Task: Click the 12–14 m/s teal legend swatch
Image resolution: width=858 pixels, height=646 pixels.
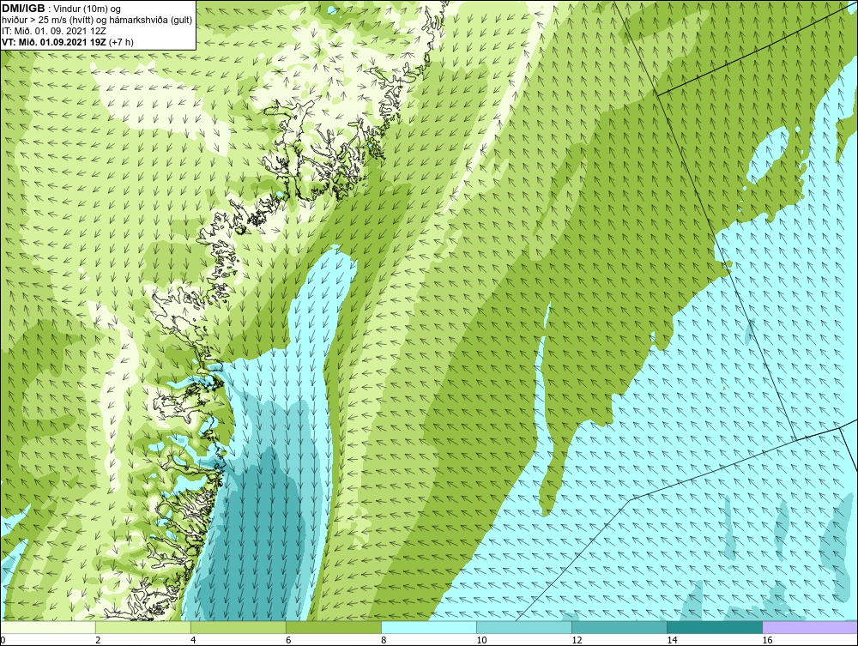Action: pos(619,627)
